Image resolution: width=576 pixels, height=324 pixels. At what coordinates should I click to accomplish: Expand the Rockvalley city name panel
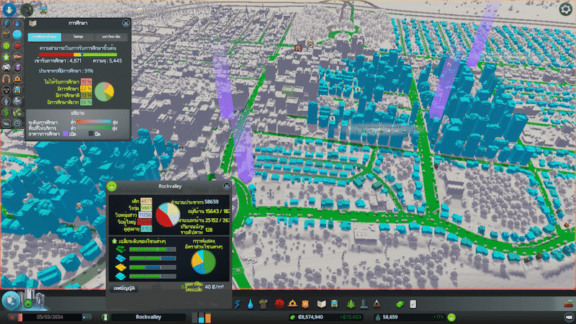tap(146, 317)
